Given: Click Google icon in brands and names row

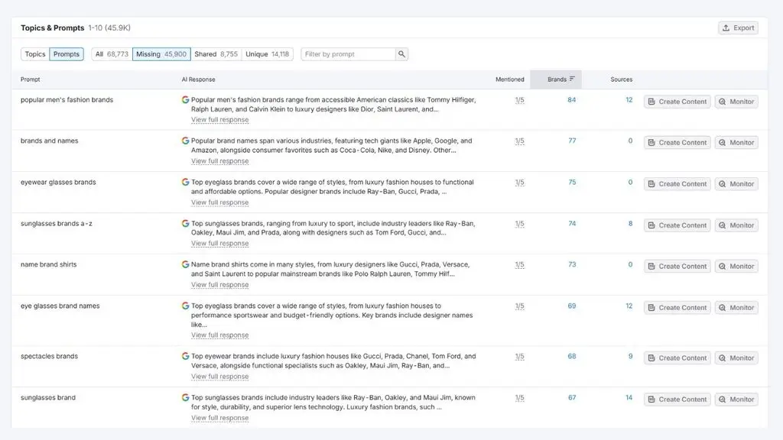Looking at the screenshot, I should pyautogui.click(x=185, y=141).
